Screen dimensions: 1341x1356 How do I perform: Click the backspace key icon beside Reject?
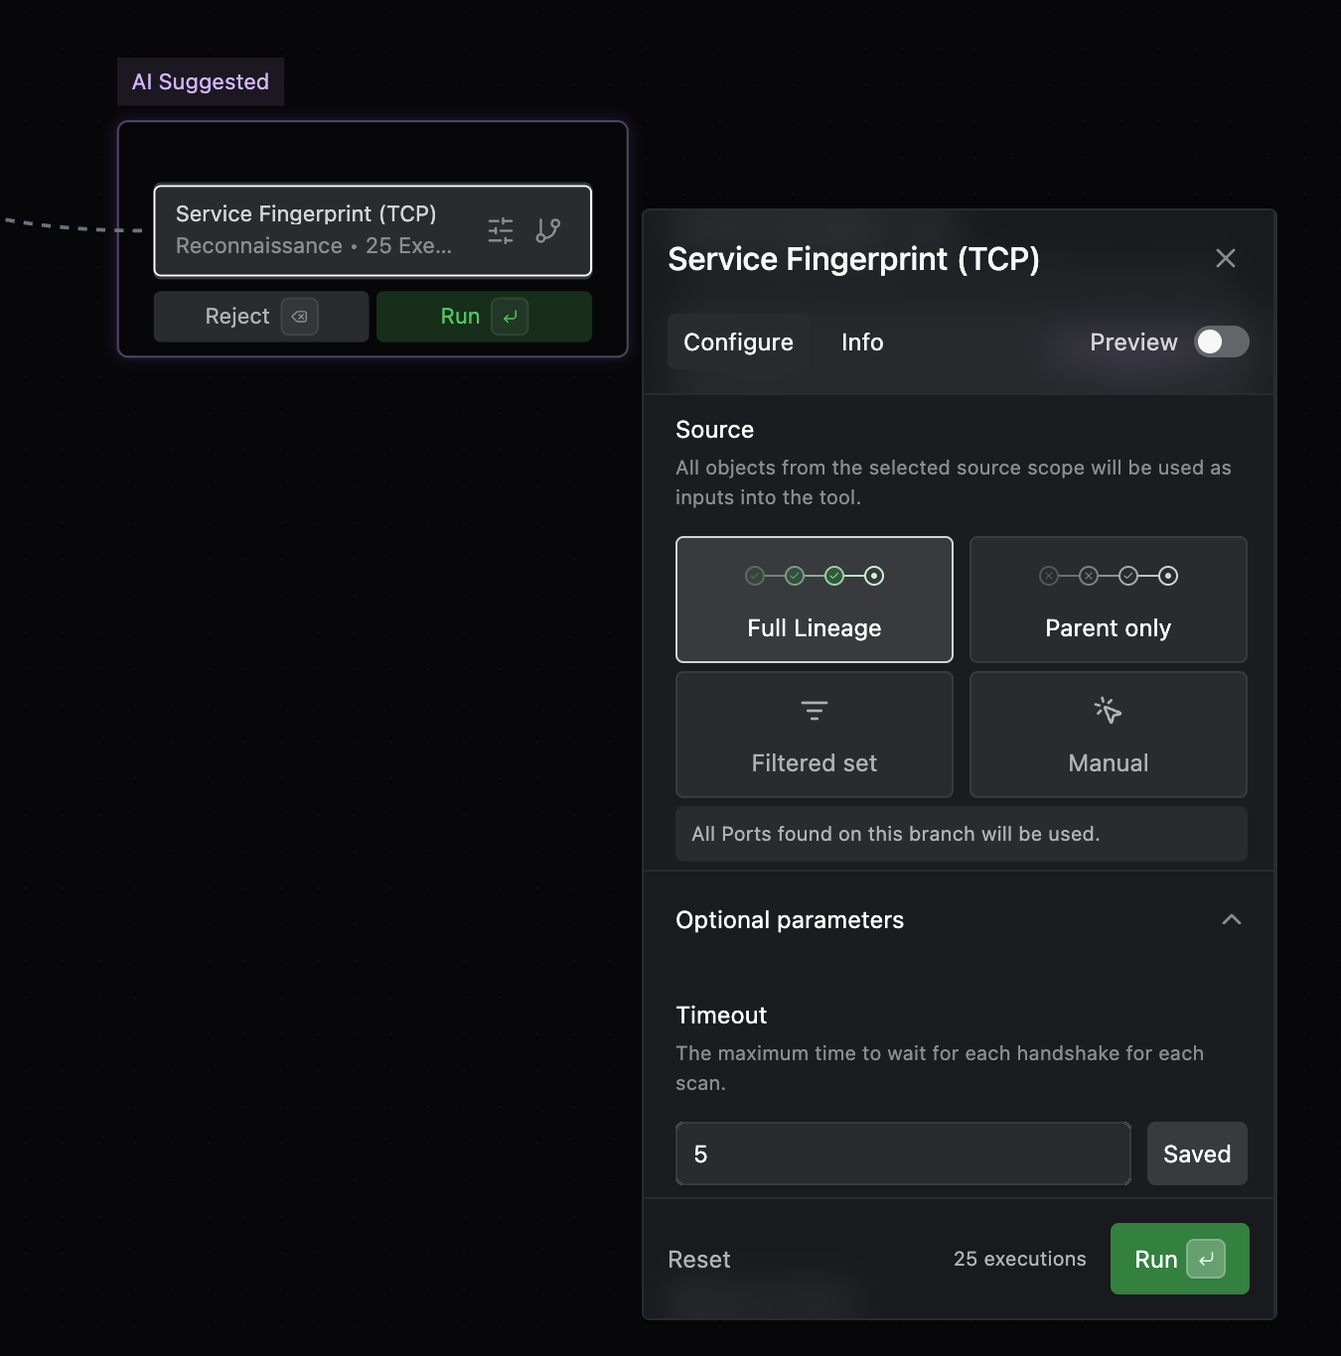[299, 317]
